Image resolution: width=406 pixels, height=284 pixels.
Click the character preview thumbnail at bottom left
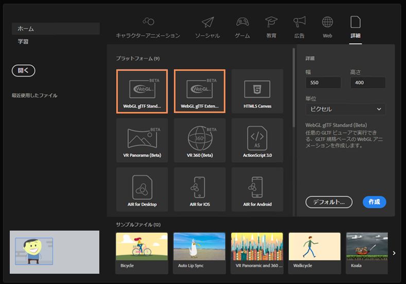55,252
